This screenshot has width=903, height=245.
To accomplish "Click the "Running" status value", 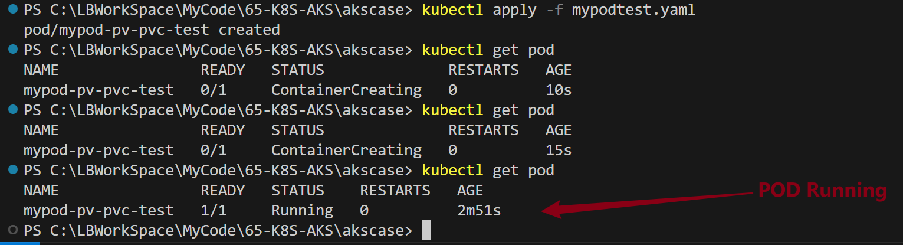I will point(302,210).
